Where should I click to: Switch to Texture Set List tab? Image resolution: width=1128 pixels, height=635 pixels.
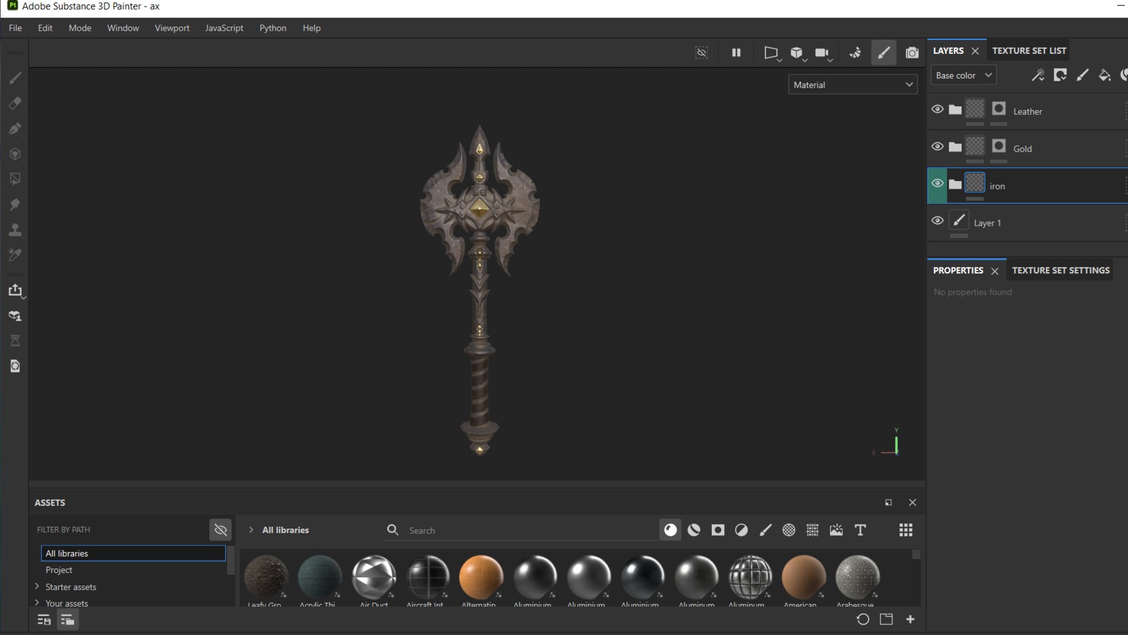click(1029, 51)
